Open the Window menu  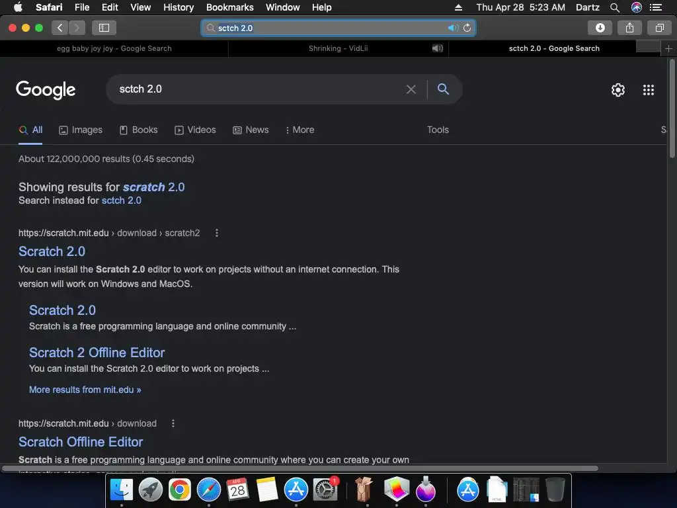282,7
